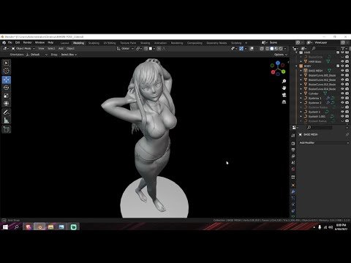
Task: Toggle visibility of BASE MESH
Action: [342, 71]
